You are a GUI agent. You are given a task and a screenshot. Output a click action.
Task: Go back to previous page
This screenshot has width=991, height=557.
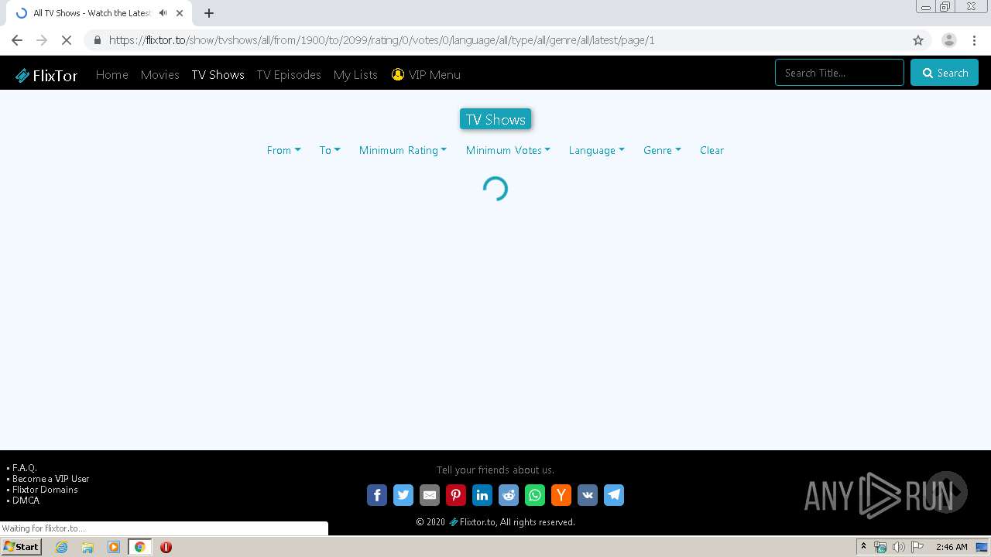pos(17,40)
